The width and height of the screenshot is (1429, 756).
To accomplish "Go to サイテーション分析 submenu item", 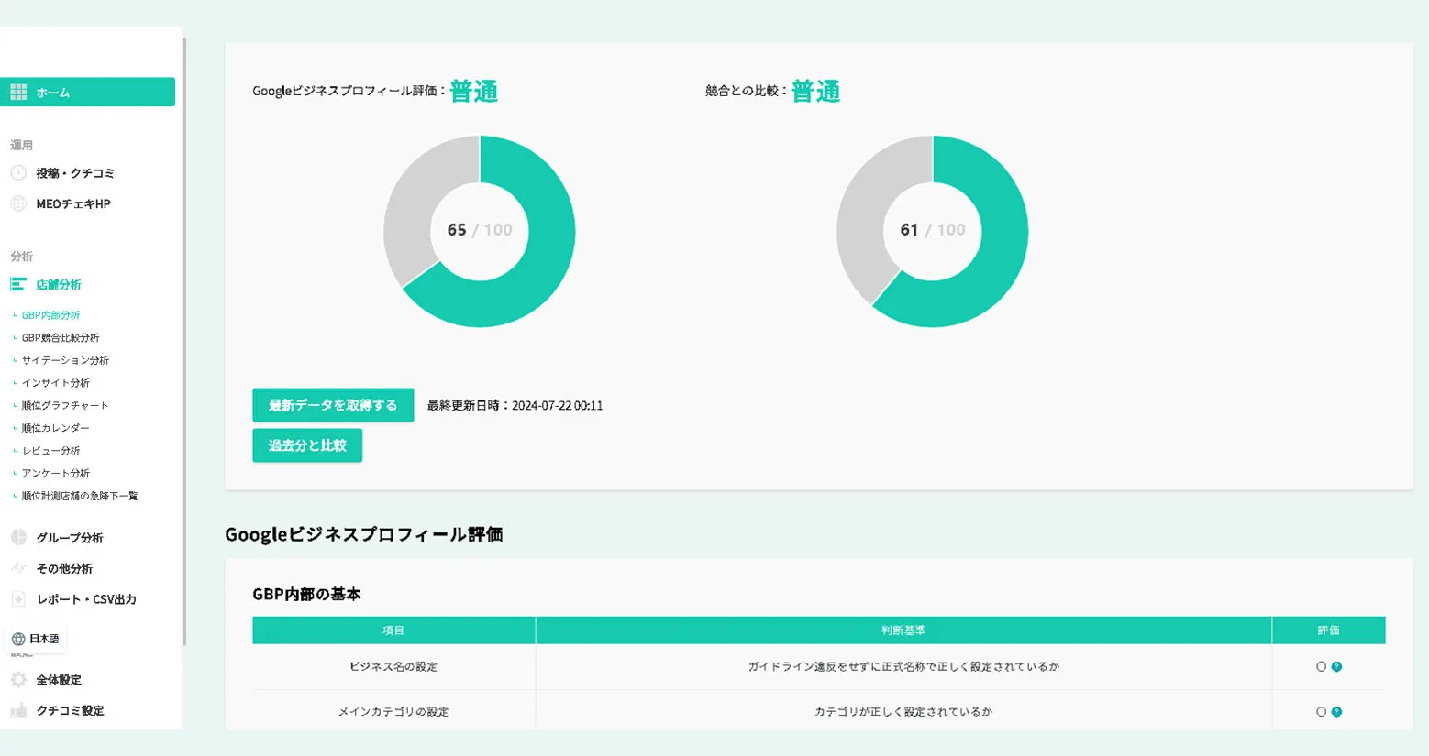I will pos(65,361).
